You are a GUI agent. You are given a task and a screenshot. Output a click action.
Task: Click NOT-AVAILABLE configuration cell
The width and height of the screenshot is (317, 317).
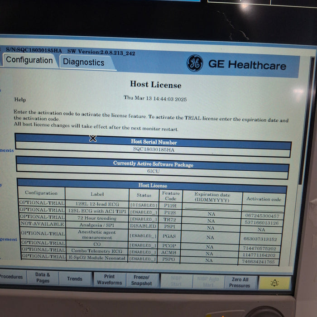pos(43,224)
